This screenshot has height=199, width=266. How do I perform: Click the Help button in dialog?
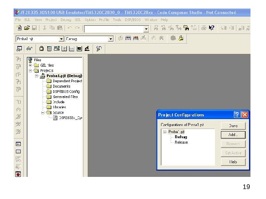point(233,162)
